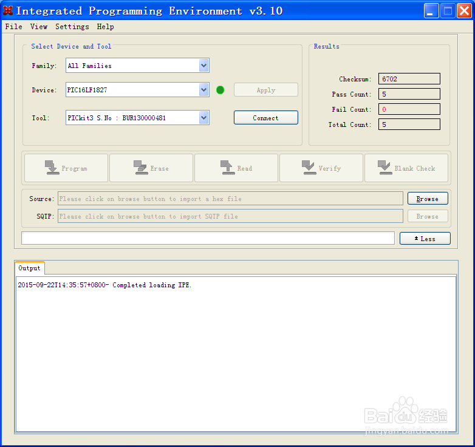Open the Tool dropdown showing PICkit3
The width and height of the screenshot is (475, 447).
[204, 117]
